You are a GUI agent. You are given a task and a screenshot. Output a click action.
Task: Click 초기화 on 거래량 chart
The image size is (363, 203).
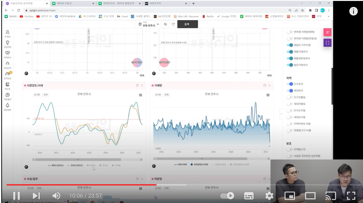tap(158, 95)
